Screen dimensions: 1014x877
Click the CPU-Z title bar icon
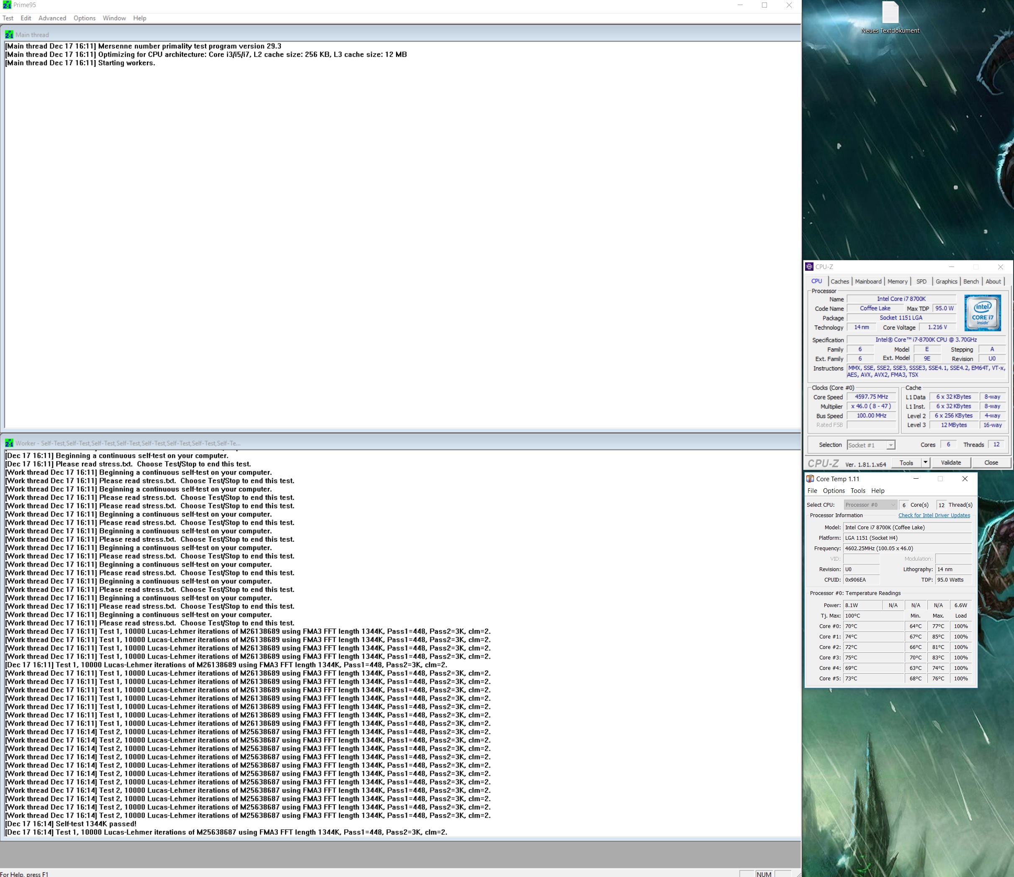[809, 267]
